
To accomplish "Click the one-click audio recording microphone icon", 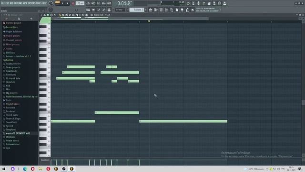I will coord(199,3).
